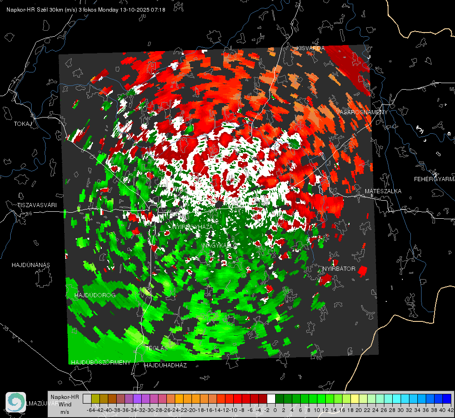Choose the yellow 18 m/s legend swatch
Screen dimensions: 455x418
[355, 398]
